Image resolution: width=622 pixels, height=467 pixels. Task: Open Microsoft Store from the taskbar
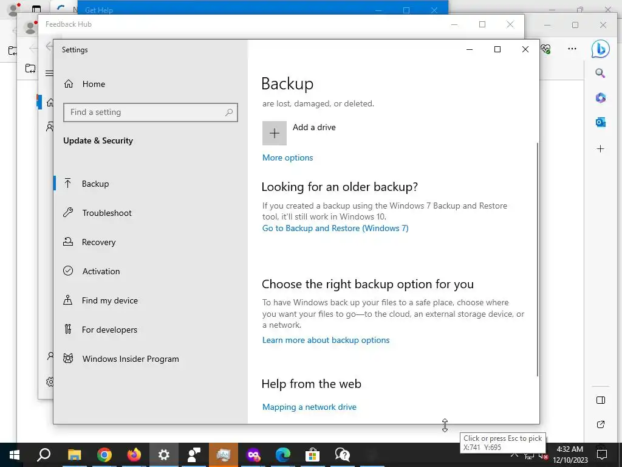[313, 454]
